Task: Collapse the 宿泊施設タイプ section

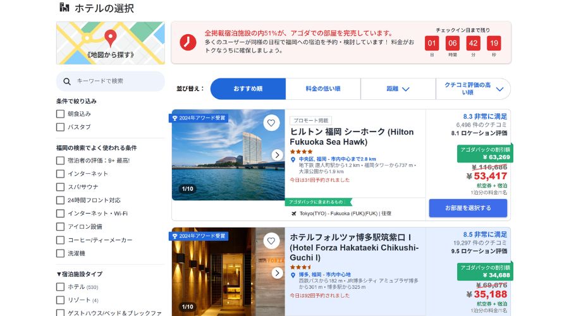Action: pos(80,274)
